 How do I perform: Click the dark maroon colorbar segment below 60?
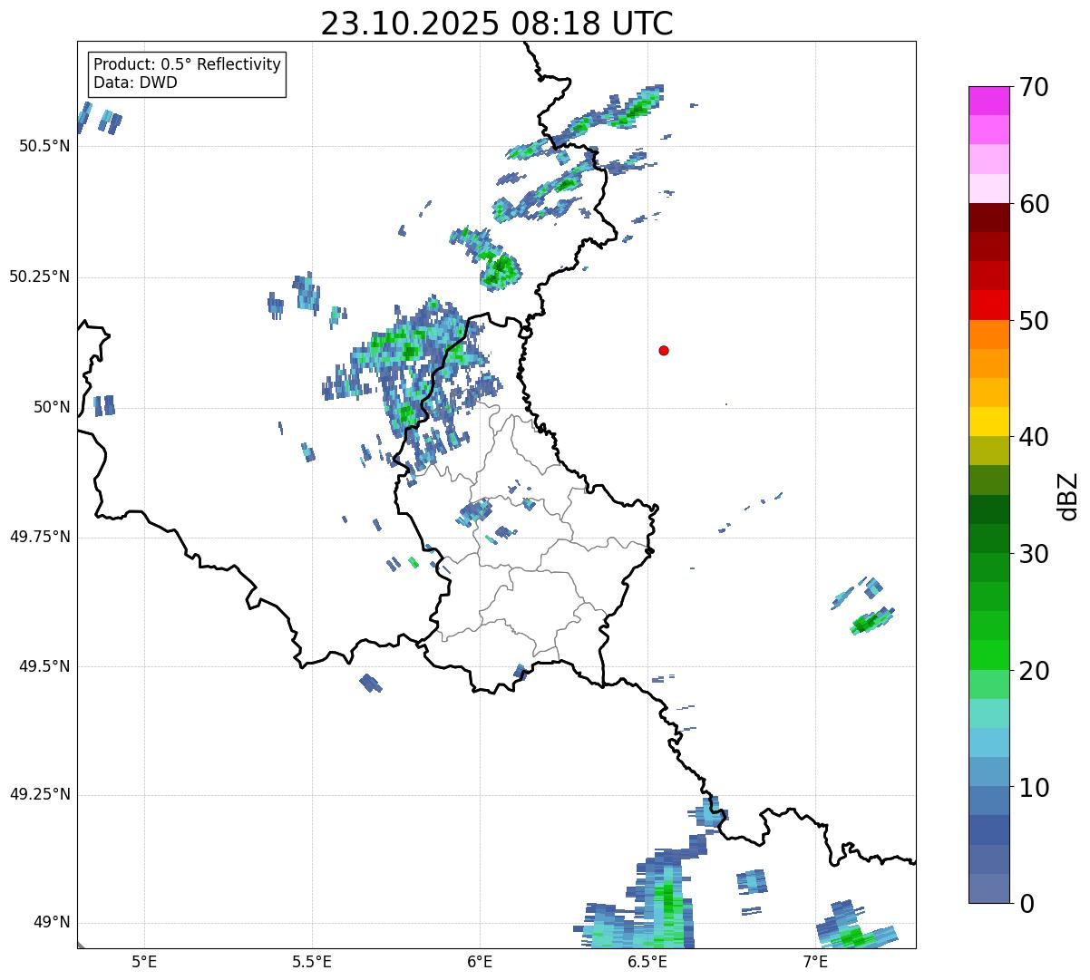[988, 218]
